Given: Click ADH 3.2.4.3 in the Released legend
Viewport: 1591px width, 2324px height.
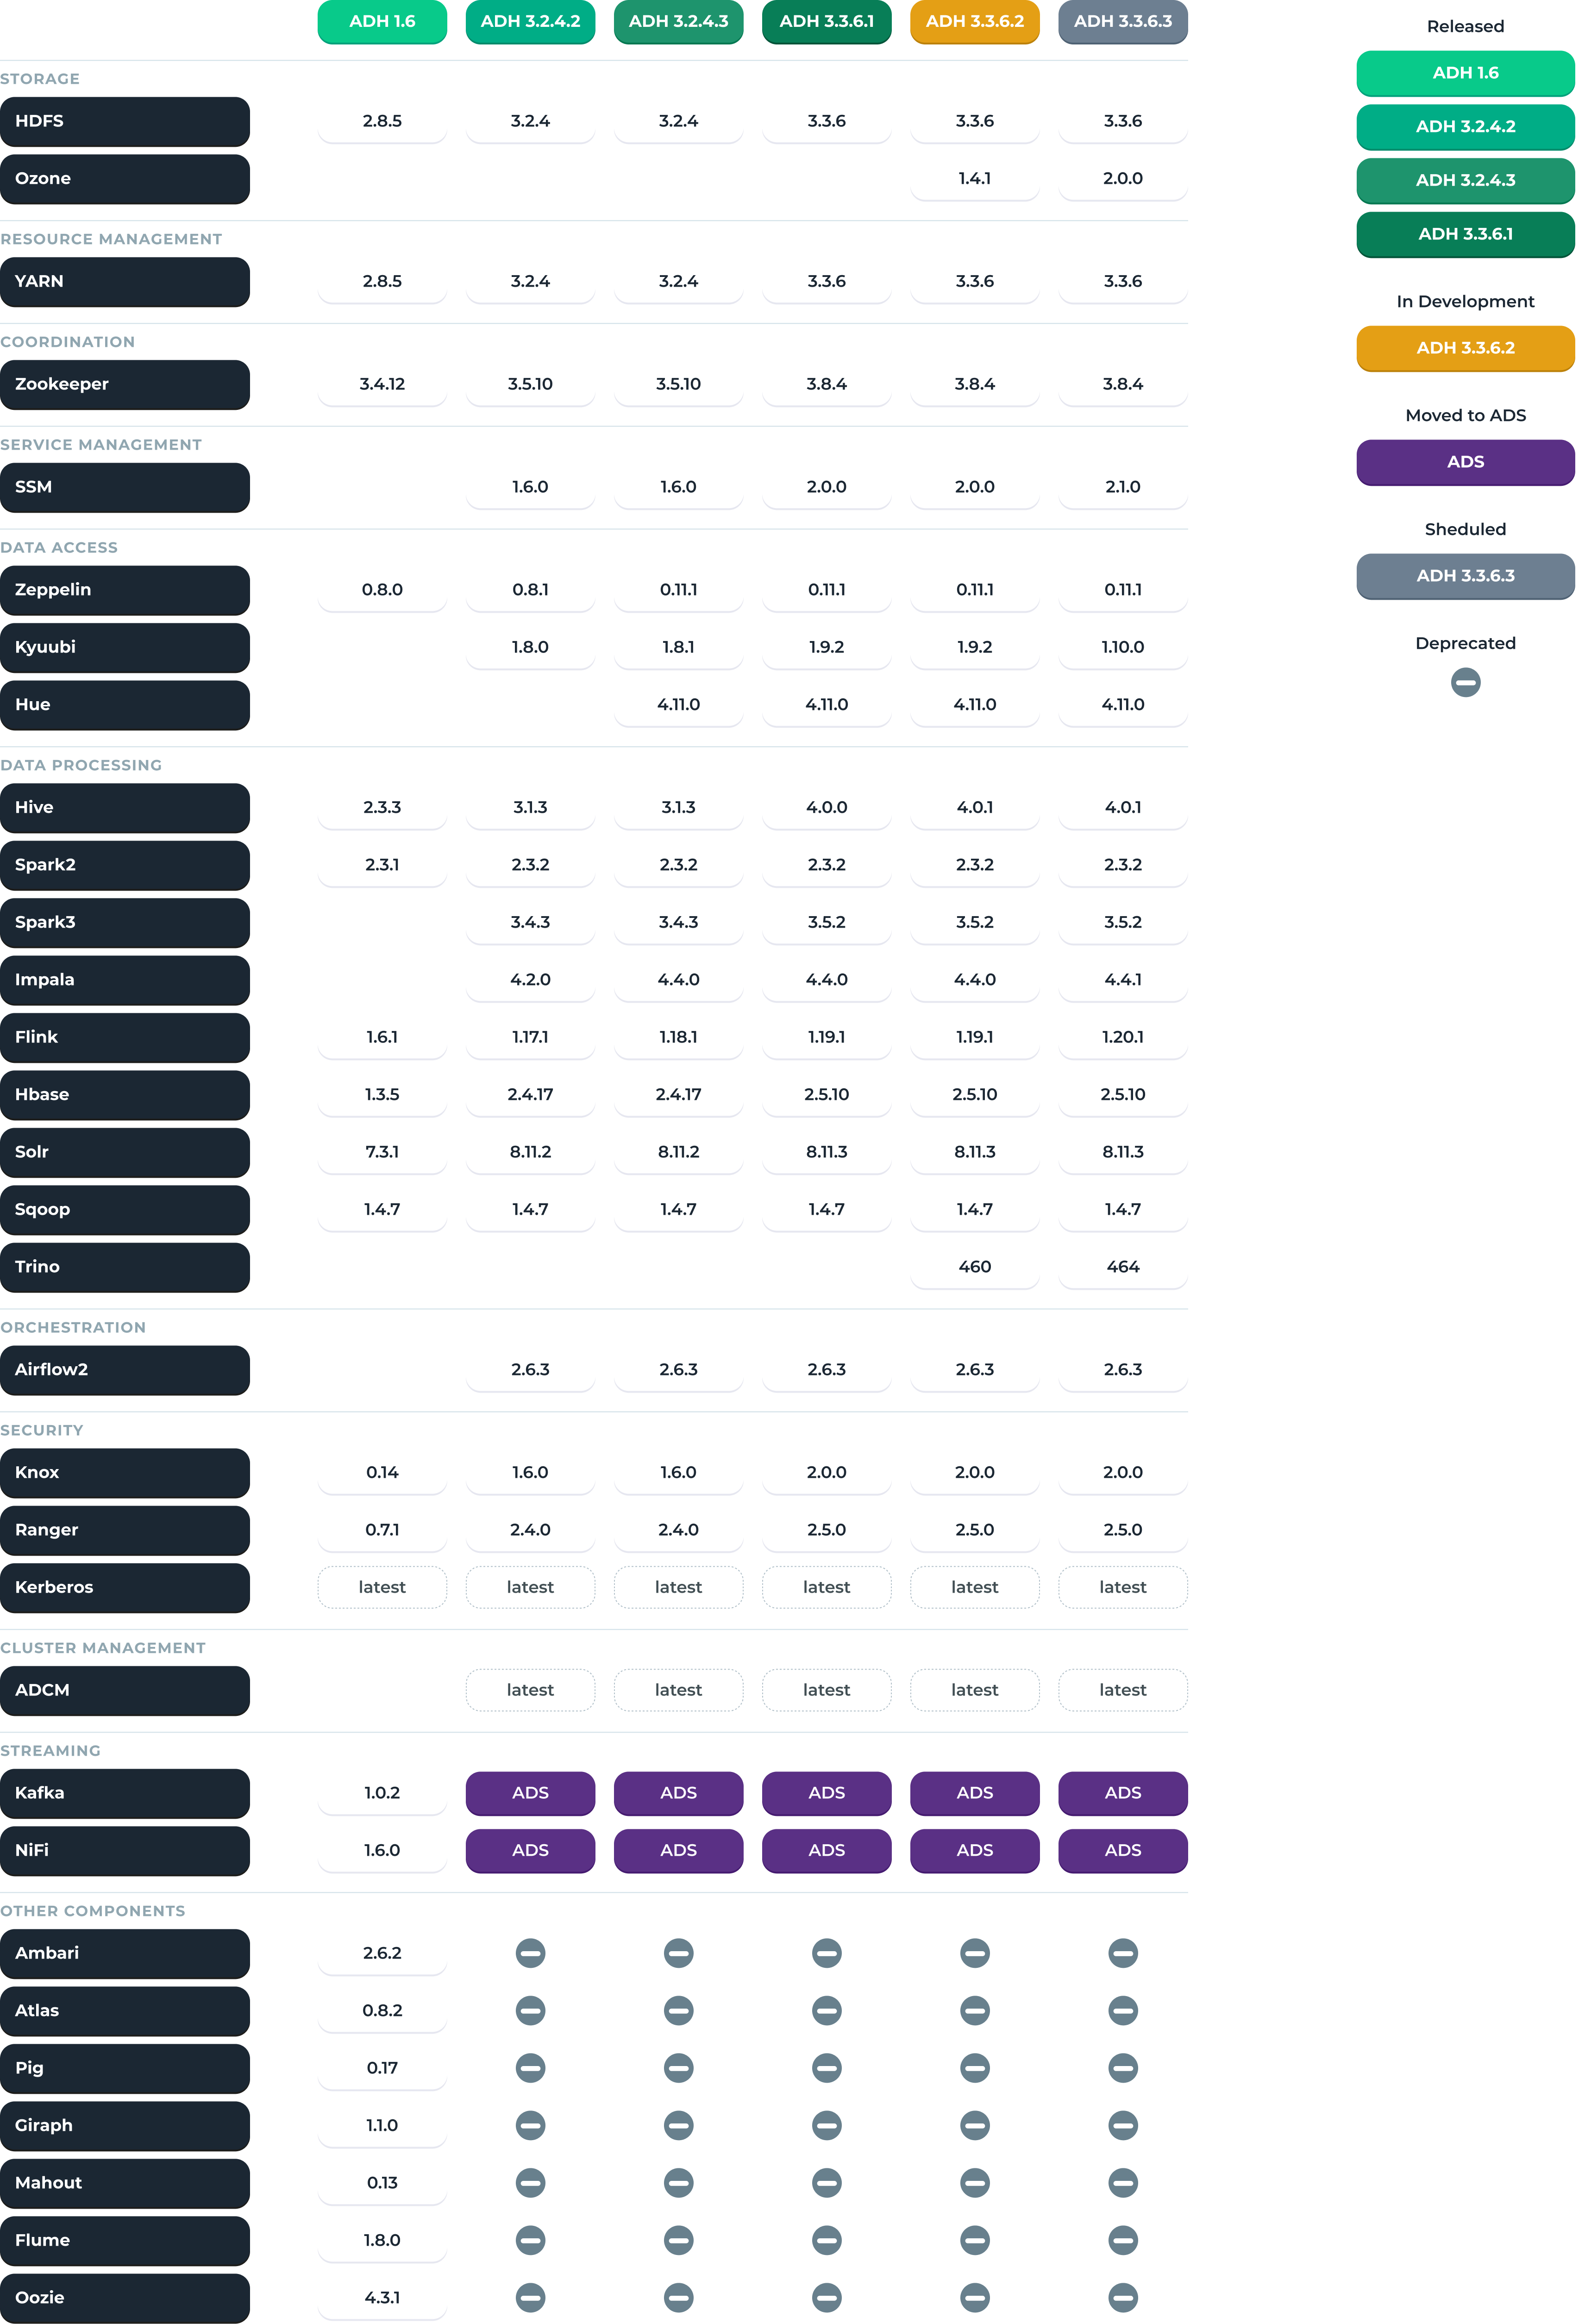Looking at the screenshot, I should point(1465,181).
